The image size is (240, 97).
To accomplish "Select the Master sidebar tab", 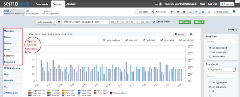I will [x=13, y=37].
